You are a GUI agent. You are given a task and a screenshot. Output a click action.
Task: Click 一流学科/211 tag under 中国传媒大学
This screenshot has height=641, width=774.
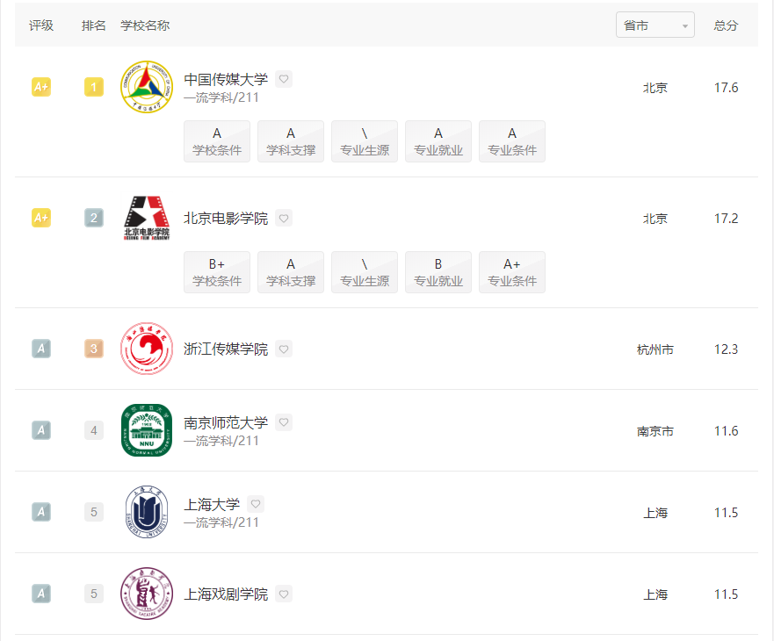click(221, 97)
